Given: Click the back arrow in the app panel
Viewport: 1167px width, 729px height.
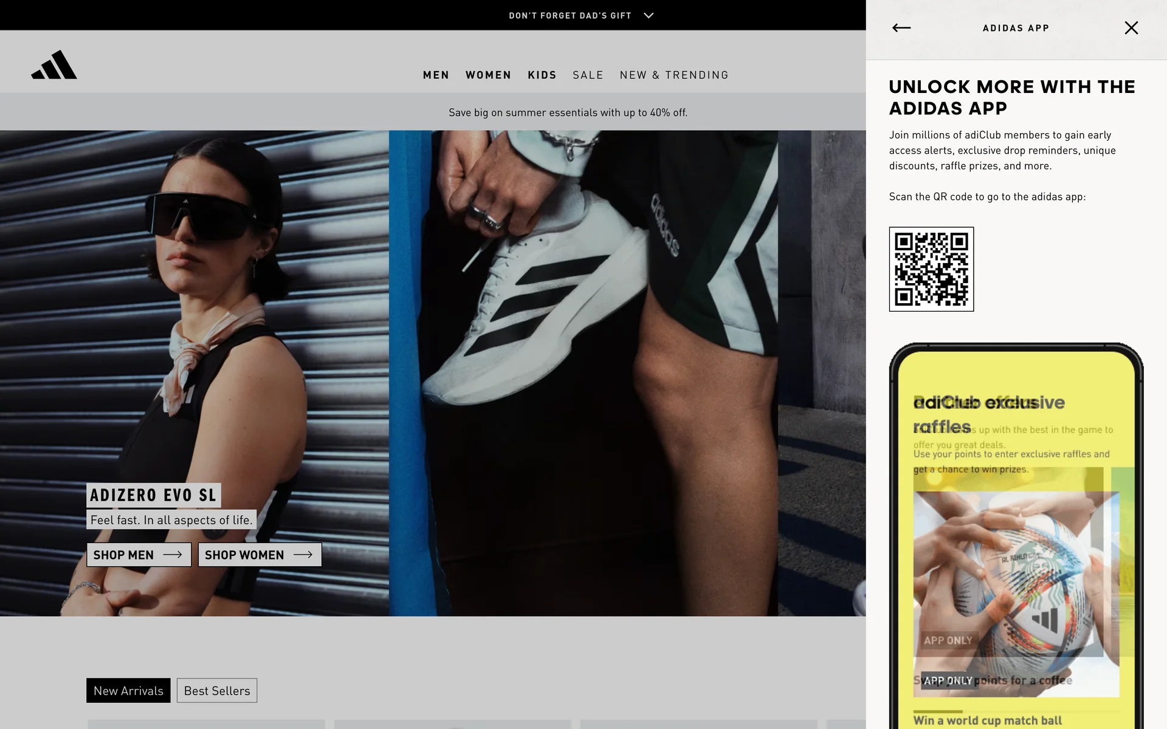Looking at the screenshot, I should coord(901,28).
